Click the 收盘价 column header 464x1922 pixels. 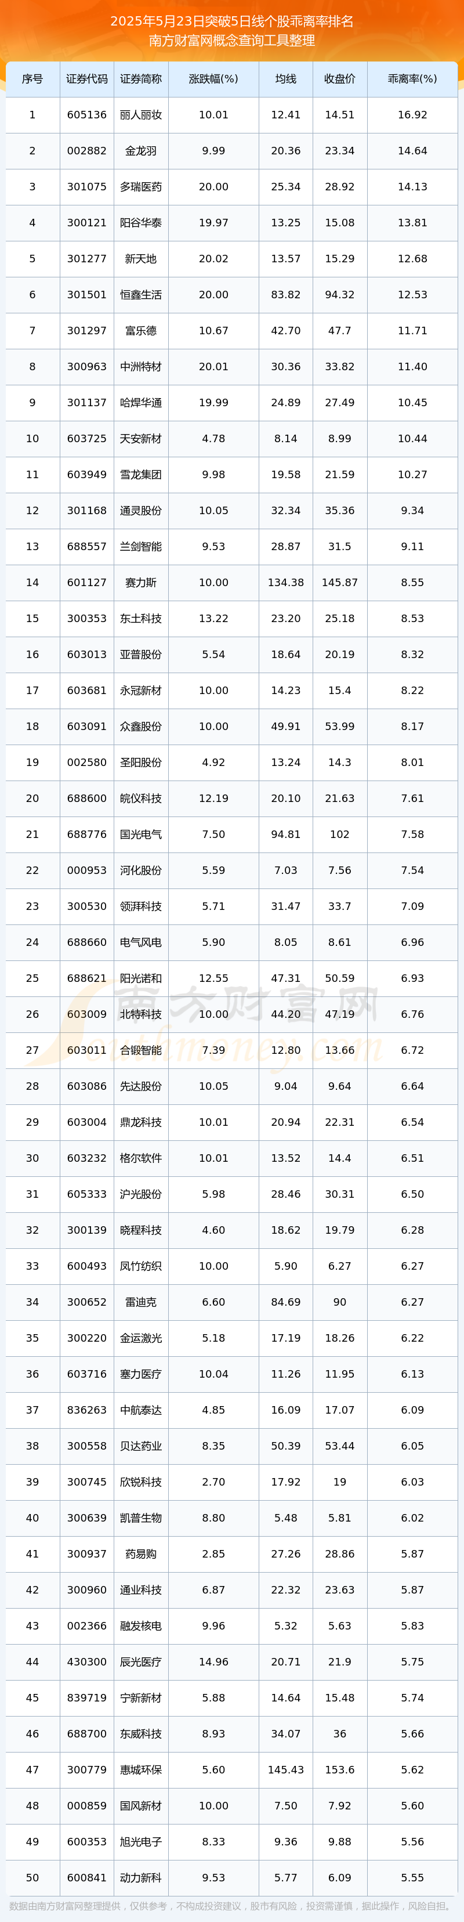339,79
